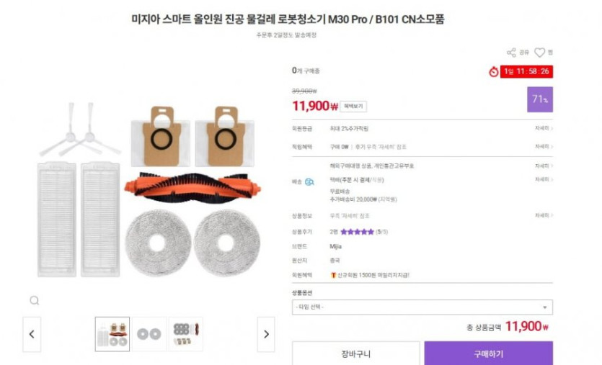The image size is (602, 365).
Task: Select the first product thumbnail
Action: [112, 334]
